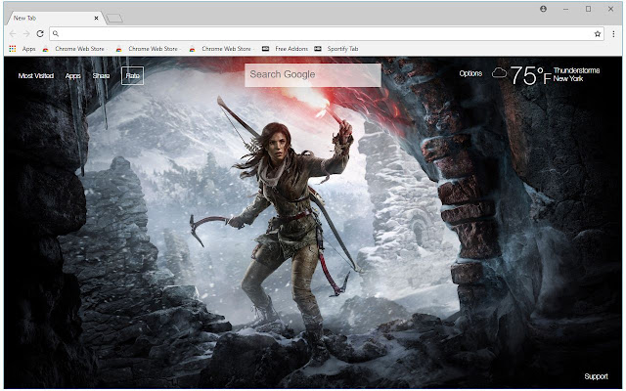Open the second Chrome Web Store bookmark
Image resolution: width=626 pixels, height=391 pixels.
(148, 49)
